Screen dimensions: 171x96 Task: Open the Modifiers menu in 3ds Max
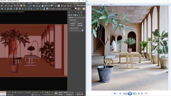pyautogui.click(x=30, y=3)
